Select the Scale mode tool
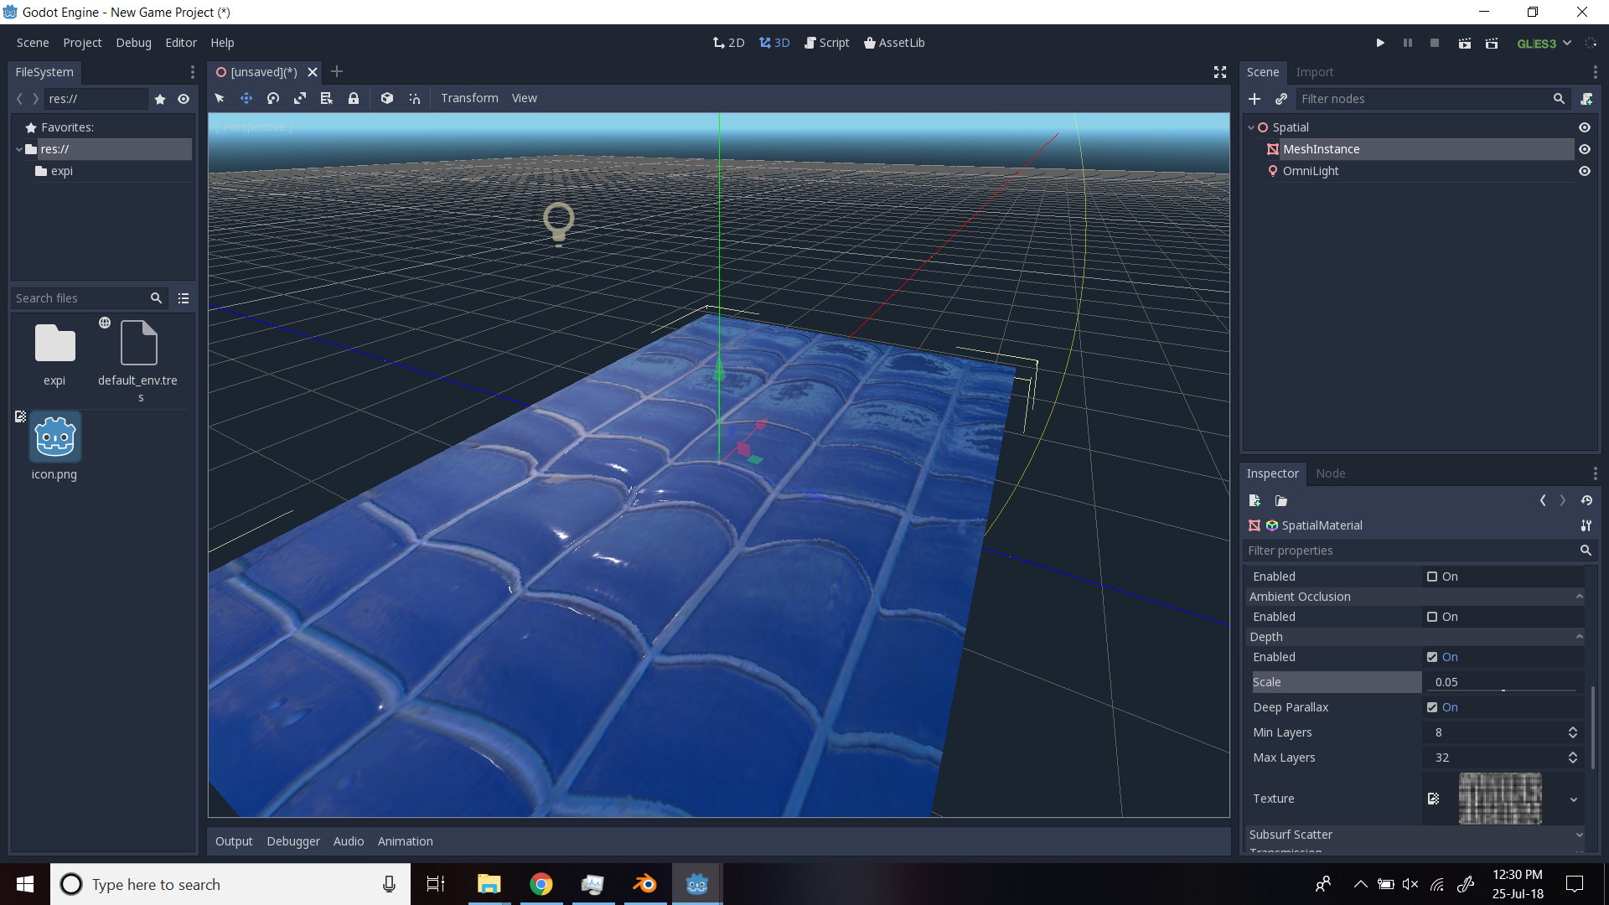This screenshot has height=905, width=1609. 299,98
